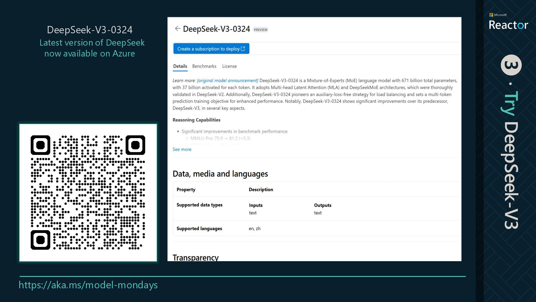Click the Supported data types row
Screen dimensions: 536x302
click(199, 205)
